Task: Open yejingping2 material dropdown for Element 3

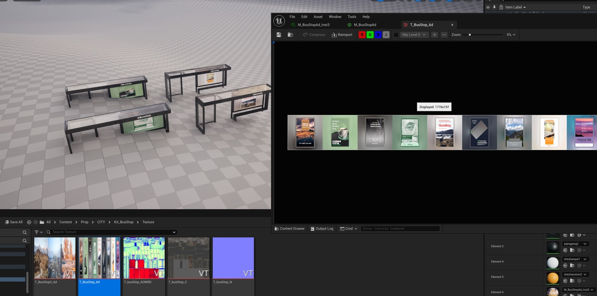Action: coord(575,244)
